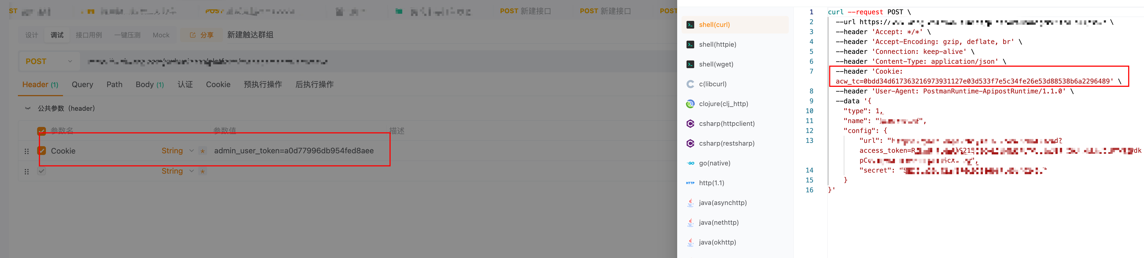Select second POST 新建接口 tab

click(605, 11)
